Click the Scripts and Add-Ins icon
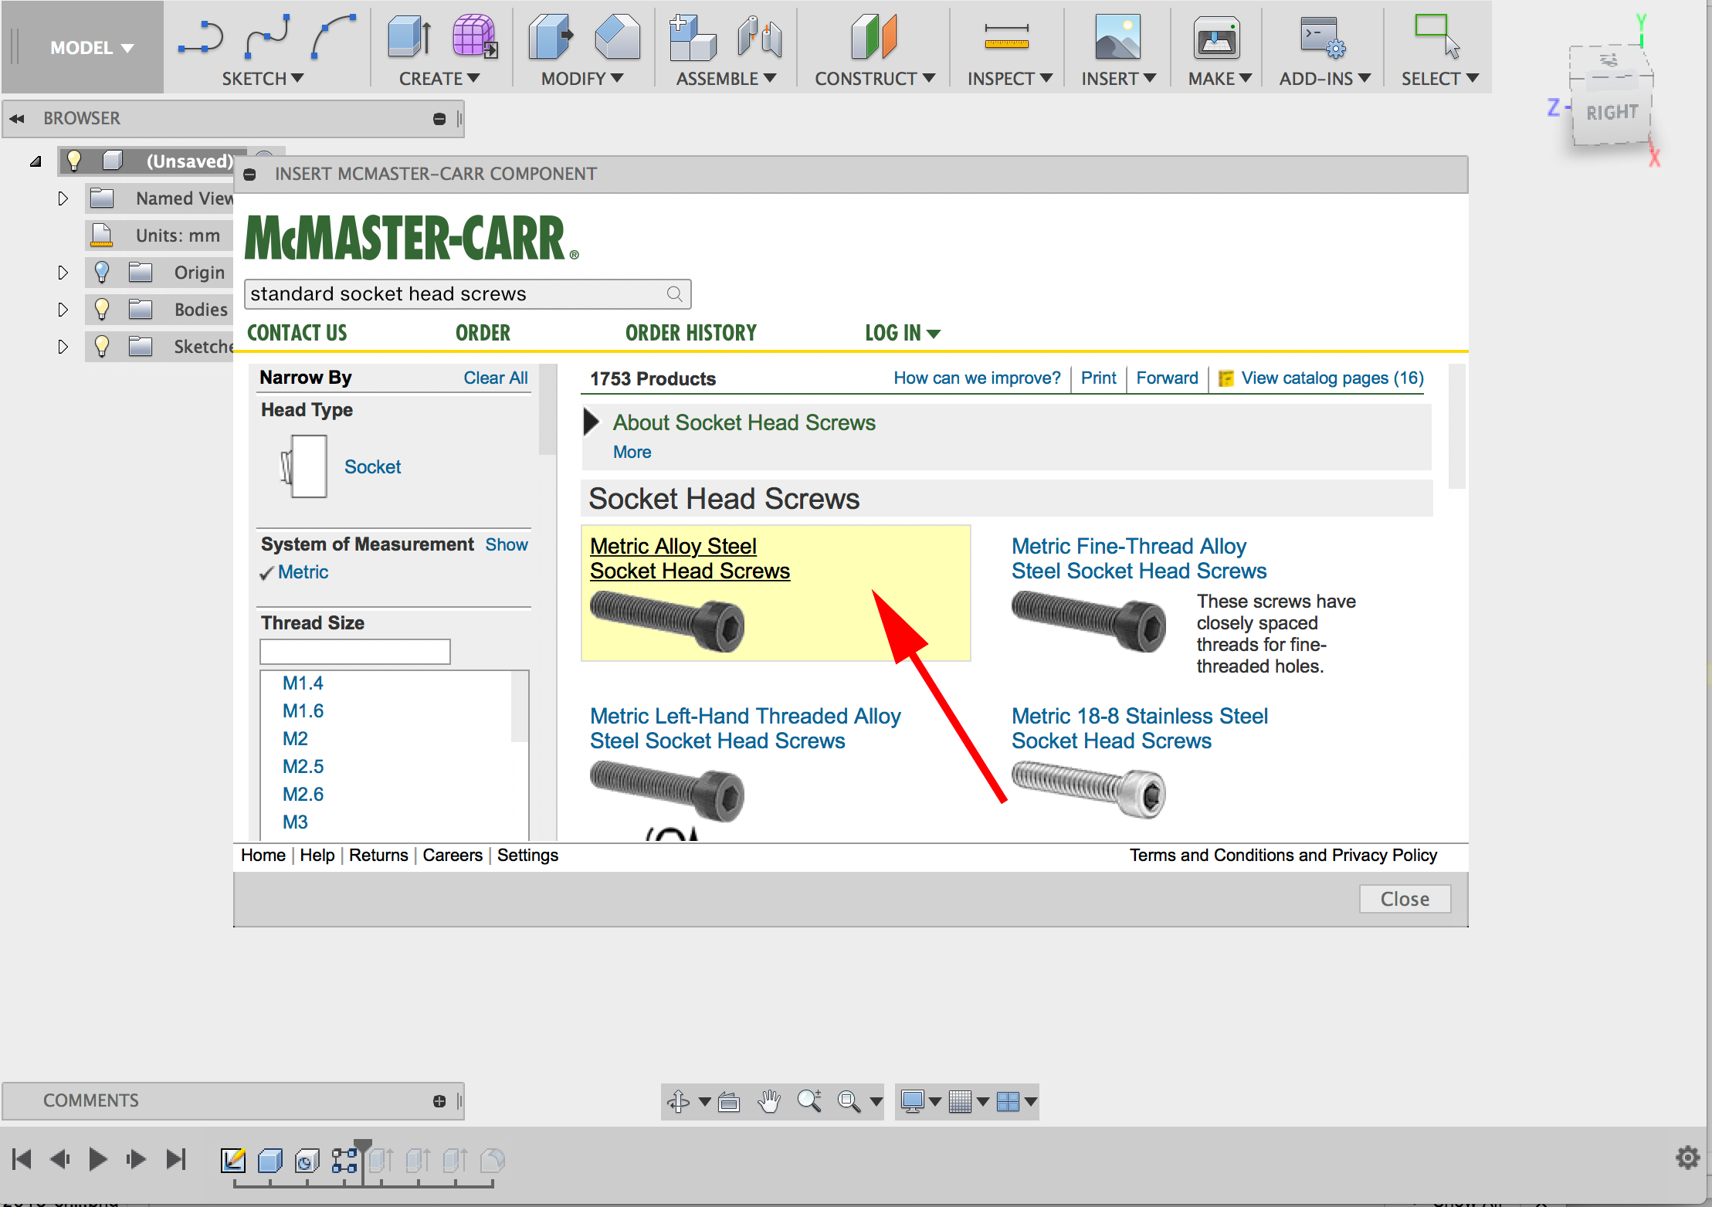This screenshot has height=1207, width=1712. (x=1323, y=37)
